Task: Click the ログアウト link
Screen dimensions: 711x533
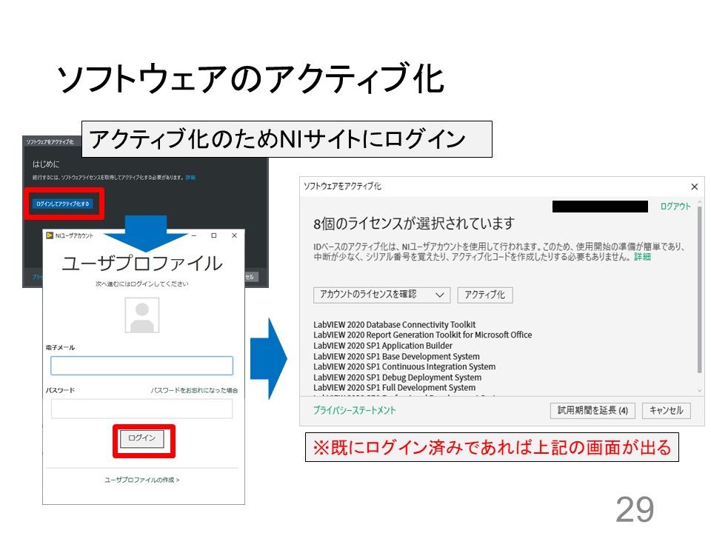Action: click(x=675, y=207)
